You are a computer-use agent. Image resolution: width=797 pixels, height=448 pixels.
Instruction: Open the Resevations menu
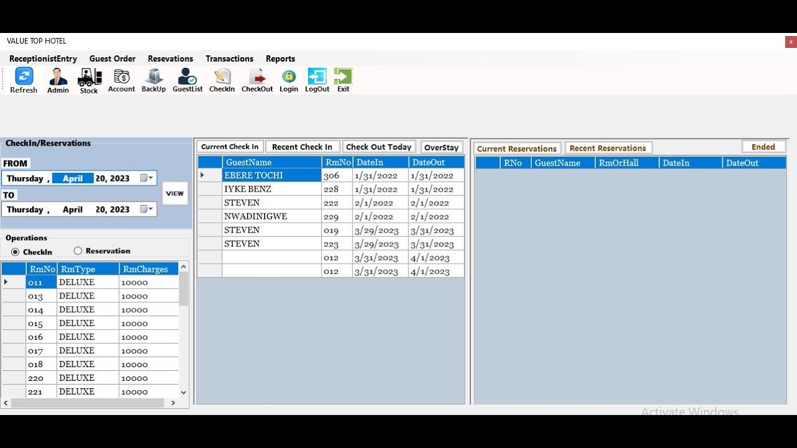coord(171,58)
